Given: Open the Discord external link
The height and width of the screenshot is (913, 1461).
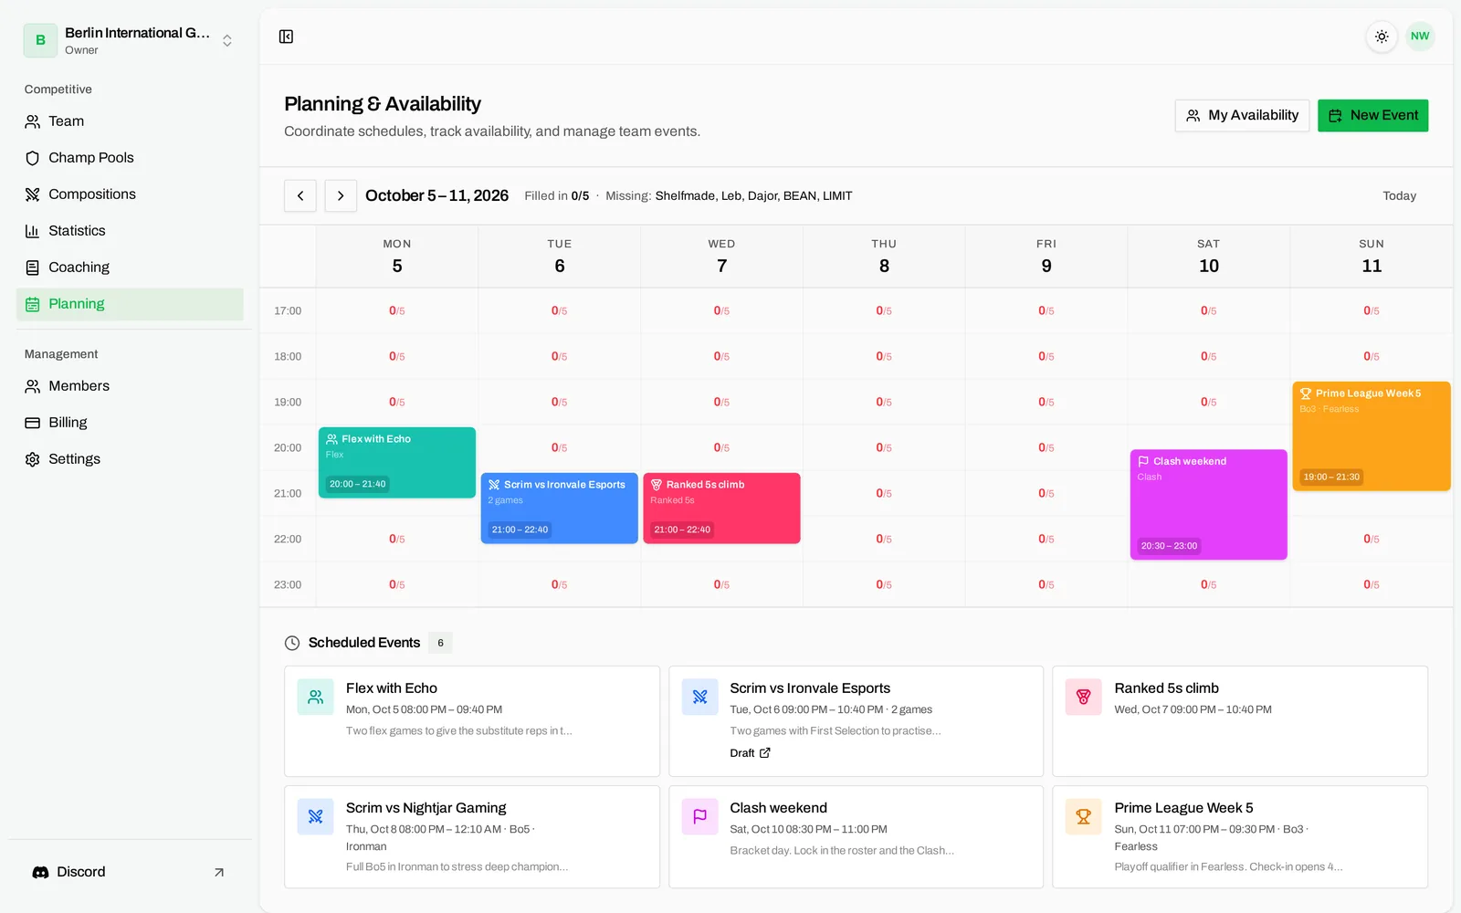Looking at the screenshot, I should pyautogui.click(x=130, y=872).
